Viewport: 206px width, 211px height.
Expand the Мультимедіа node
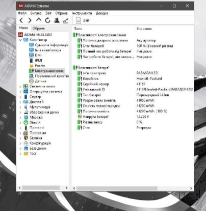(20, 107)
